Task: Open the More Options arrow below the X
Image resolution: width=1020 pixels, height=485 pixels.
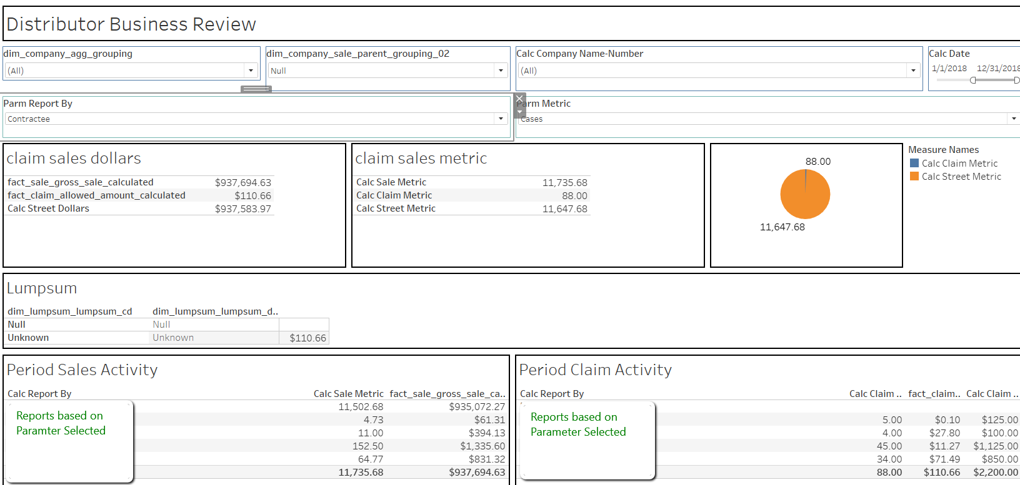Action: (519, 112)
